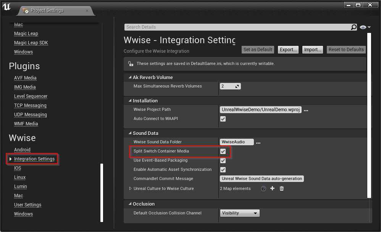This screenshot has width=381, height=232.
Task: Open the eye view options icon
Action: point(365,27)
